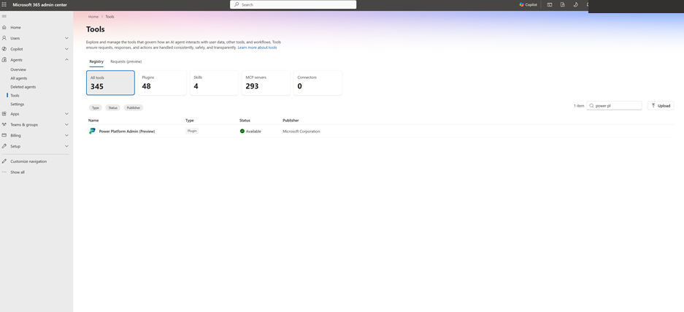Collapse the Agents navigation section

[x=66, y=60]
